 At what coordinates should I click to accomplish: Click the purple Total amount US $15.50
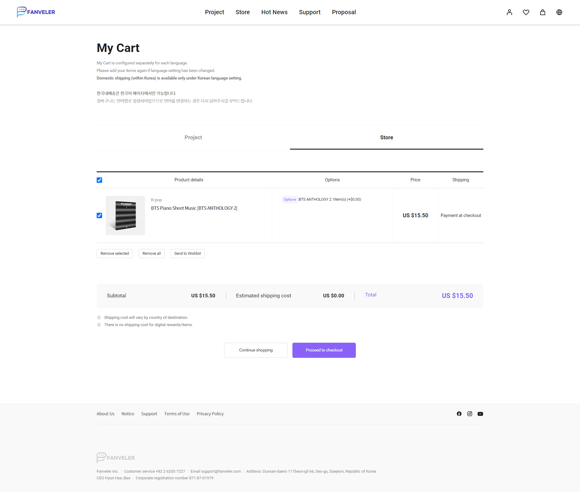457,296
